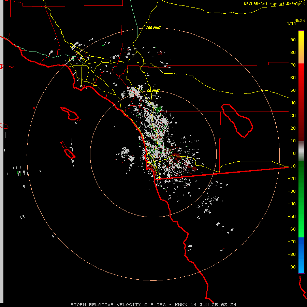The width and height of the screenshot is (307, 307).
Task: Select the 70 value on the velocity scale
Action: (x=293, y=65)
